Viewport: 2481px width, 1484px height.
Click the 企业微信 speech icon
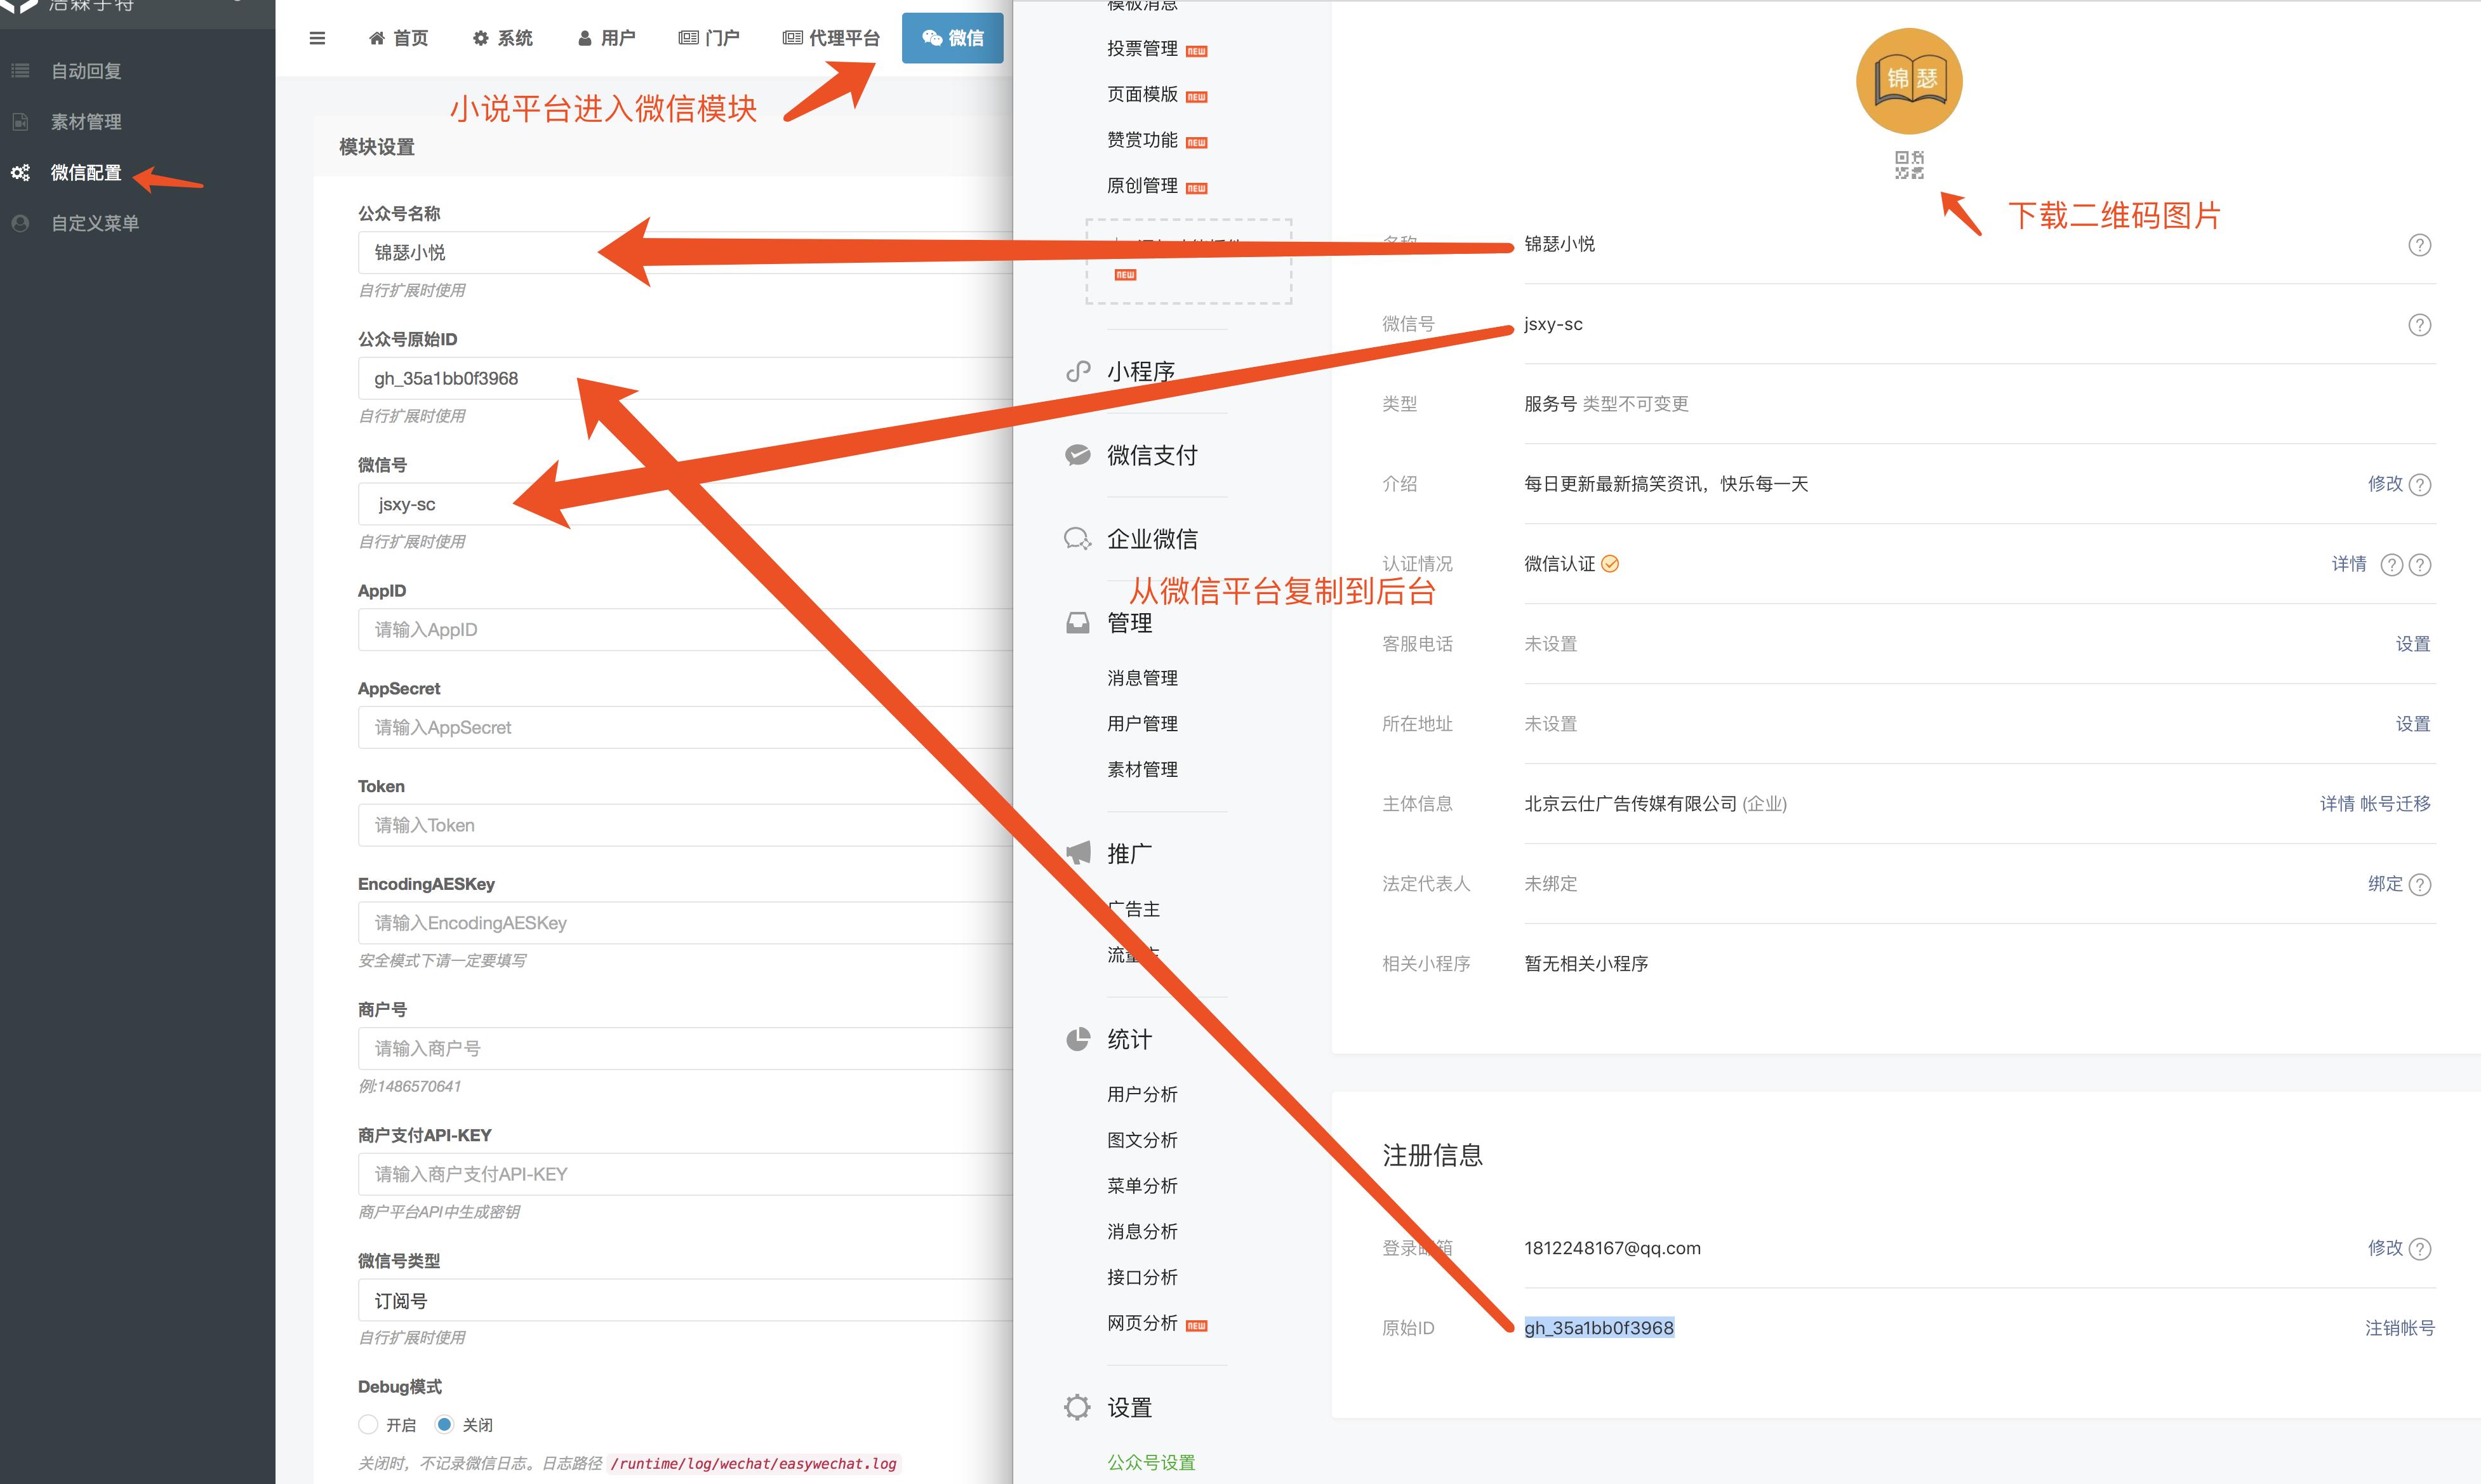pyautogui.click(x=1077, y=538)
